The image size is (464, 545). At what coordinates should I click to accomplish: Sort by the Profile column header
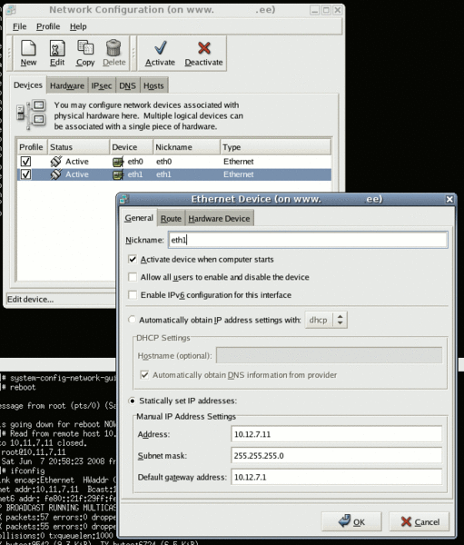tap(31, 147)
